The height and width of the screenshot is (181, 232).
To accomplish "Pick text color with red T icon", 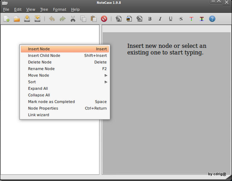I will click(191, 19).
